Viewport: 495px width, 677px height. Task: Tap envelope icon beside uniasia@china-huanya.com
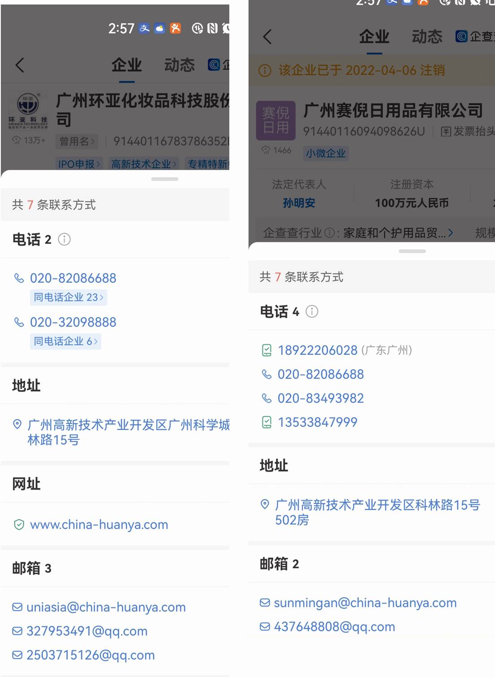tap(17, 607)
